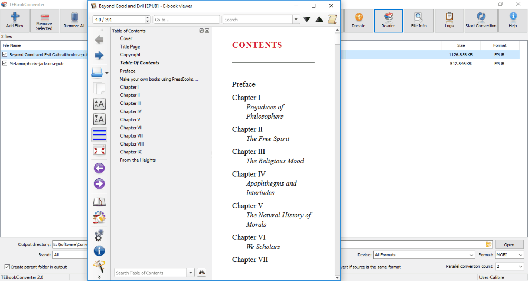Viewport: 528px width, 281px height.
Task: Uncheck the Beyond-Good-and-Evil file checkbox
Action: click(5, 54)
